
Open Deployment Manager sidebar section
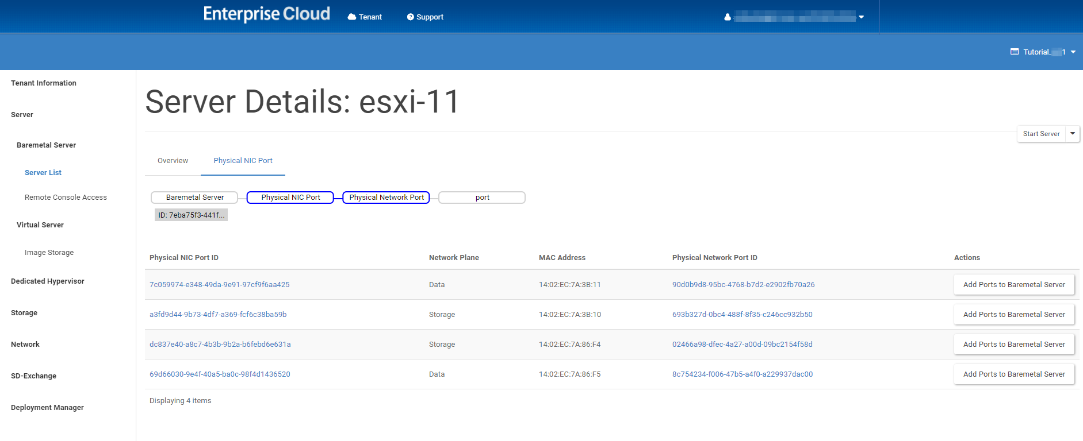[47, 408]
